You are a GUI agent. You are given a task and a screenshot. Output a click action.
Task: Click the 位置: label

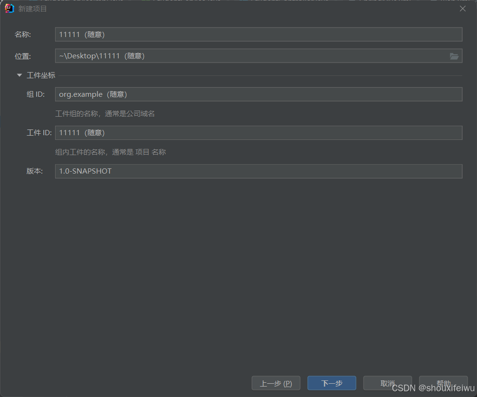pos(23,56)
